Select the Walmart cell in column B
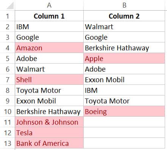This screenshot has width=167, height=150. tap(124, 27)
